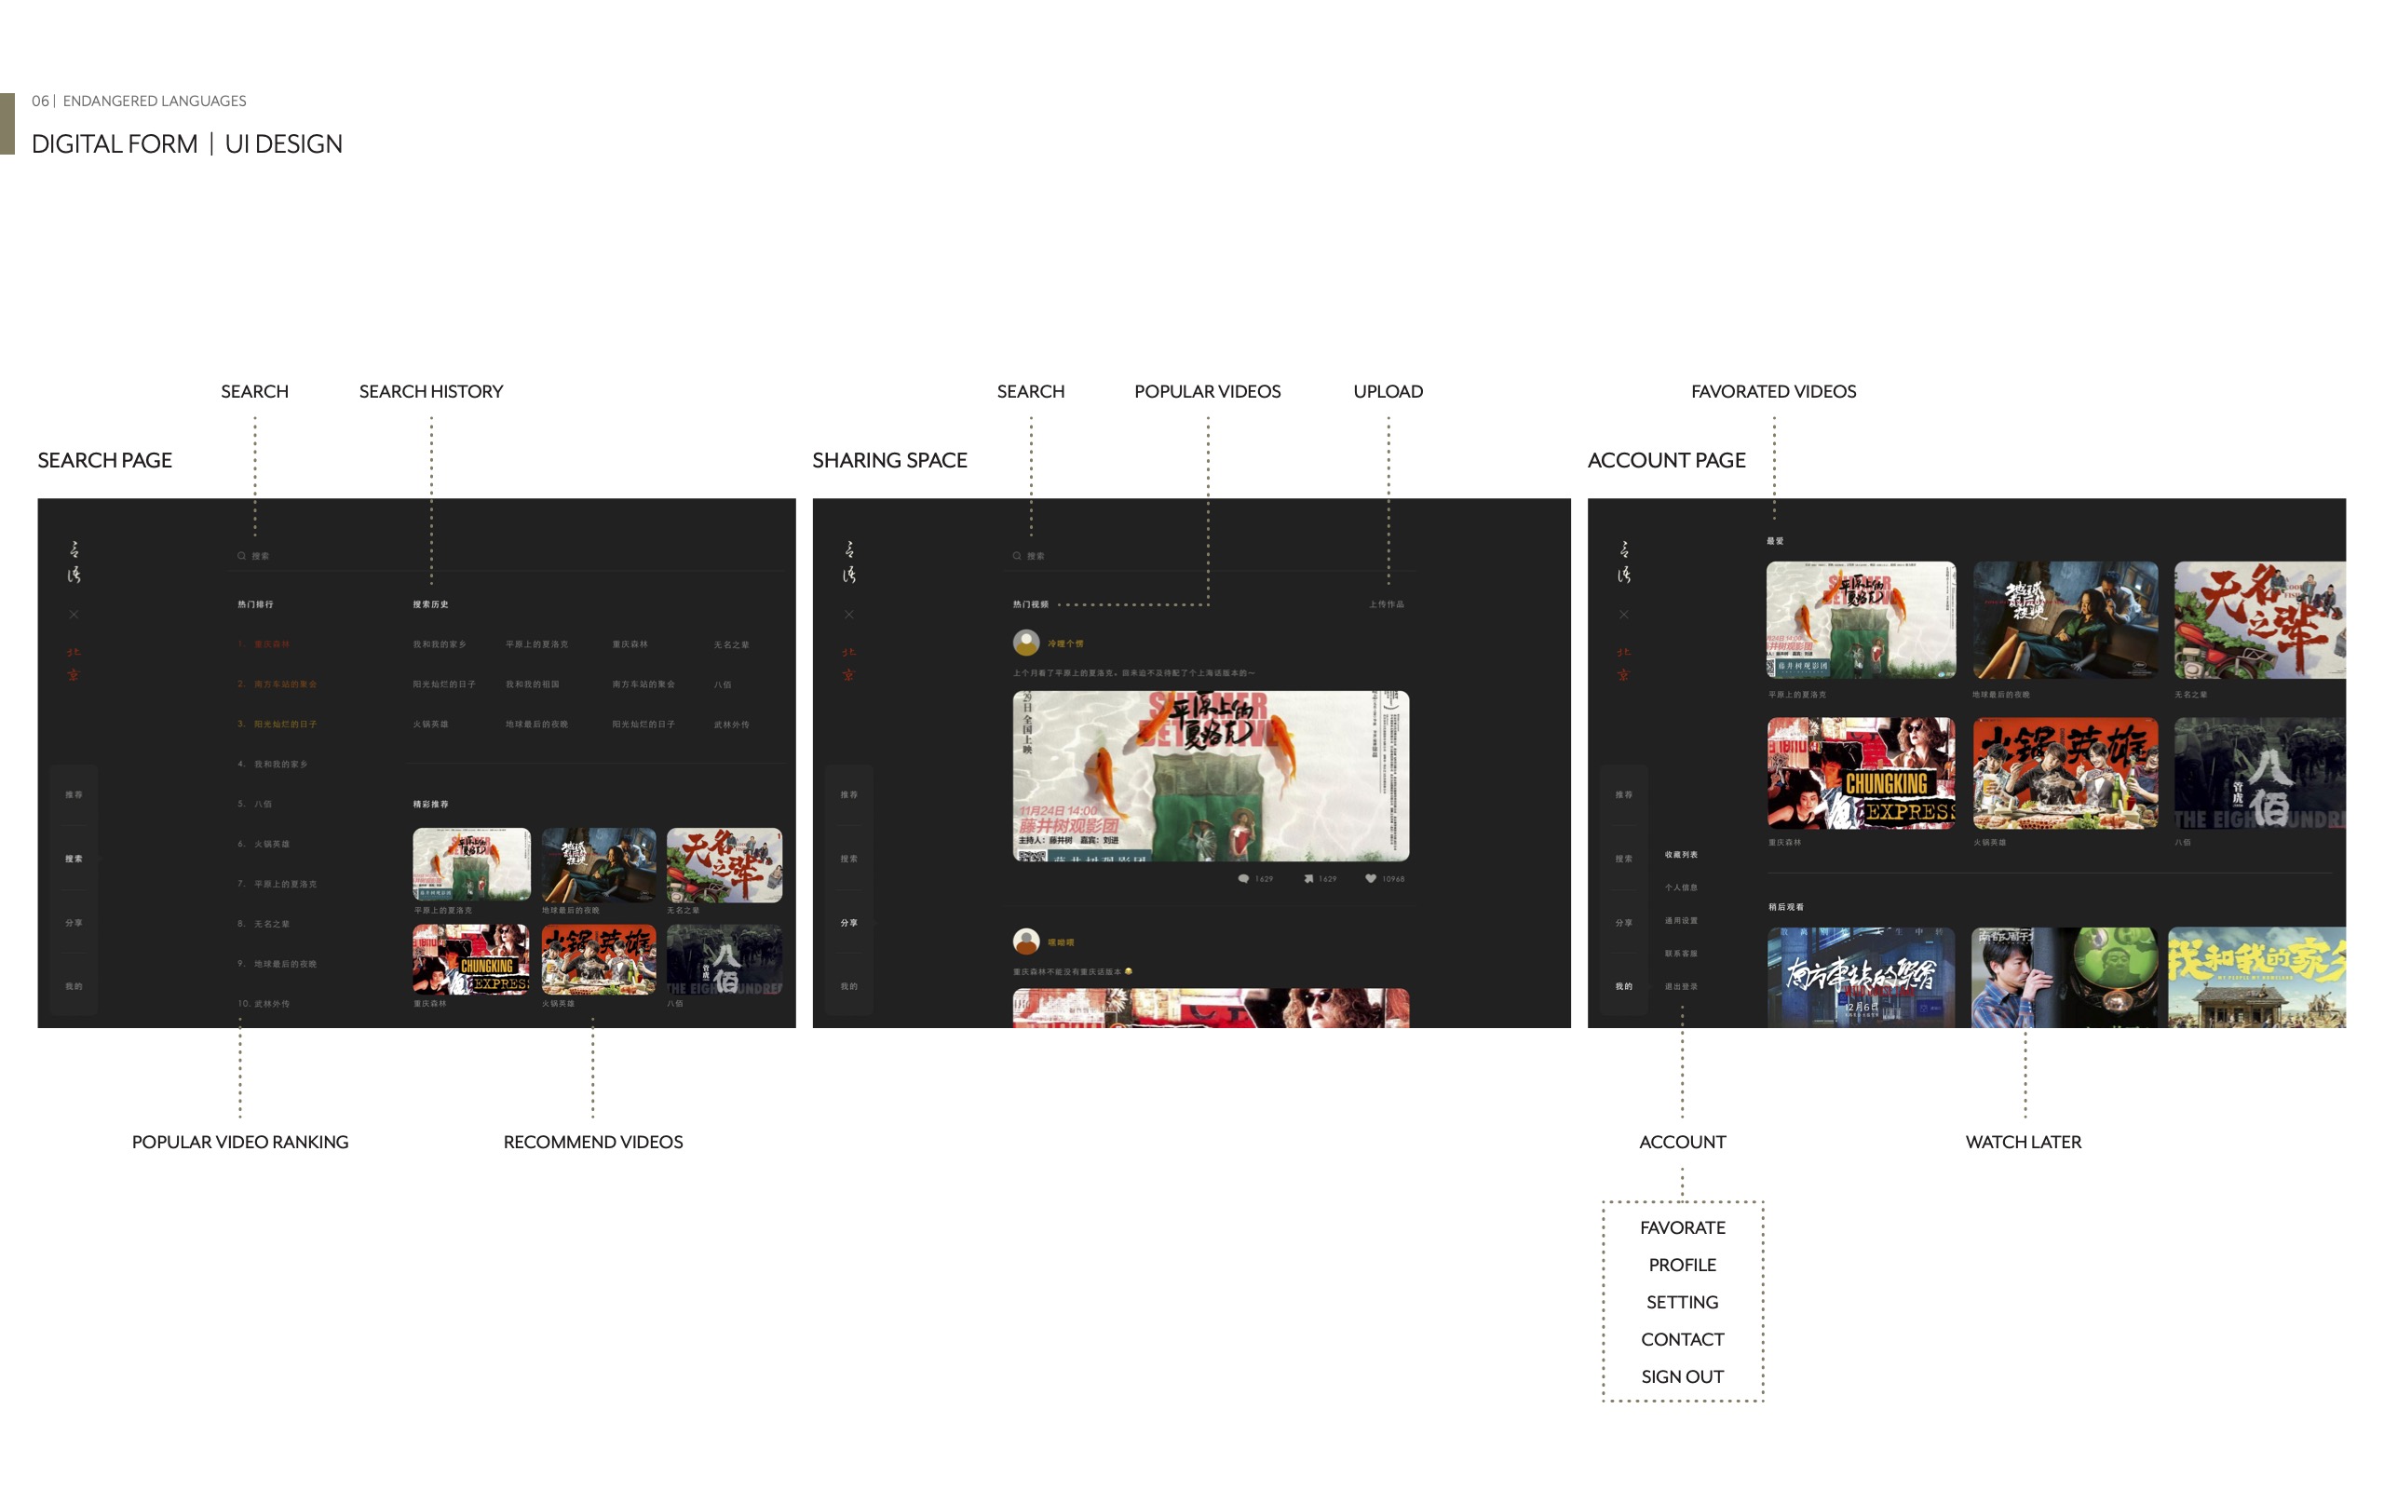Play first post's large goldfish poster video
This screenshot has width=2384, height=1490.
1211,776
